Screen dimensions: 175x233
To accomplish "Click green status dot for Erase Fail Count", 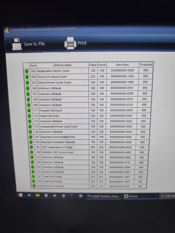I will pyautogui.click(x=29, y=116).
